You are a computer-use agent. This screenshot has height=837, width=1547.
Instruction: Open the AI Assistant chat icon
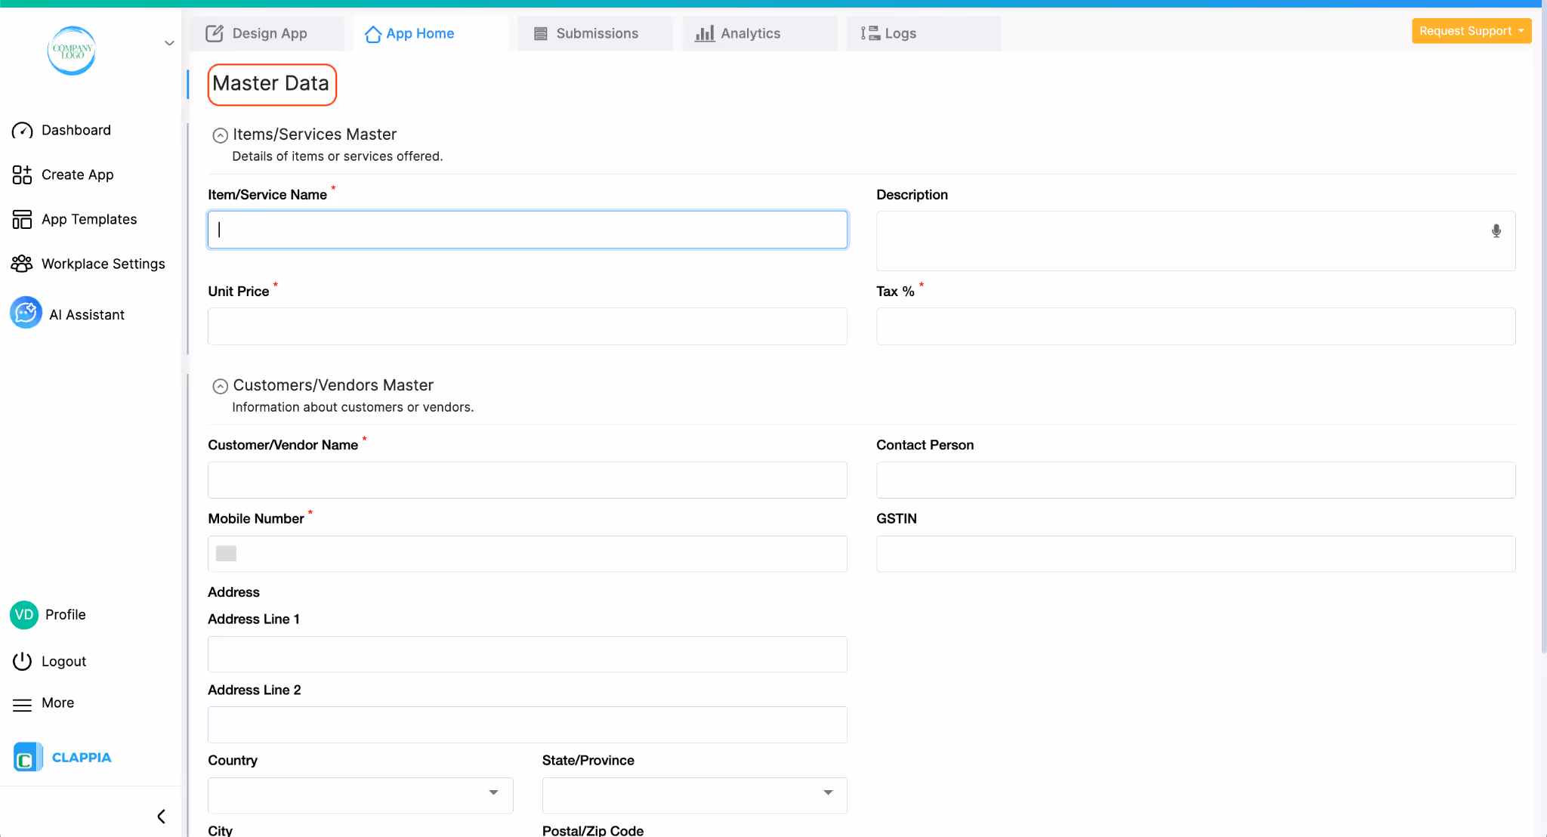(x=26, y=313)
